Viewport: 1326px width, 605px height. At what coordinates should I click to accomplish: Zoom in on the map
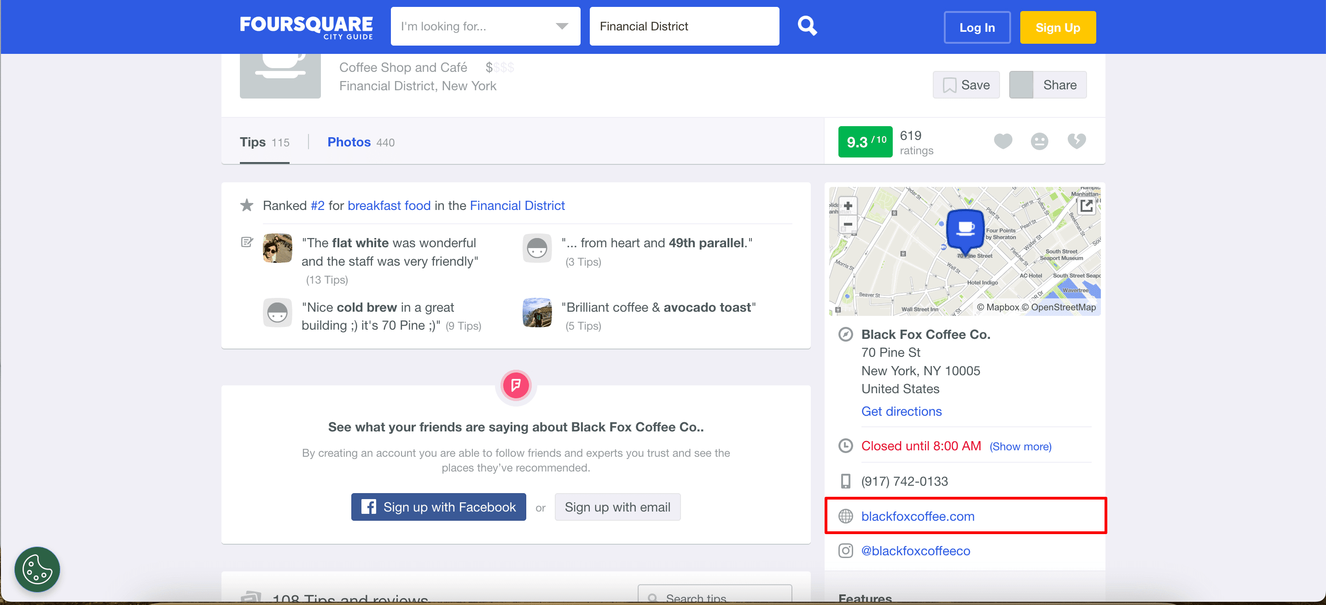pyautogui.click(x=848, y=206)
